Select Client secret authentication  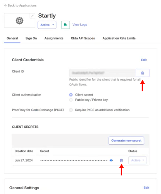(x=71, y=95)
